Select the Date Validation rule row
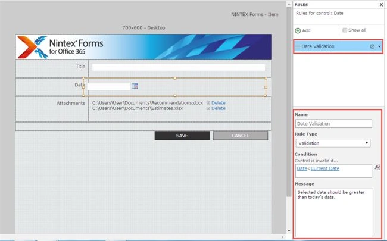Viewport: 387px width, 241px height. [338, 46]
